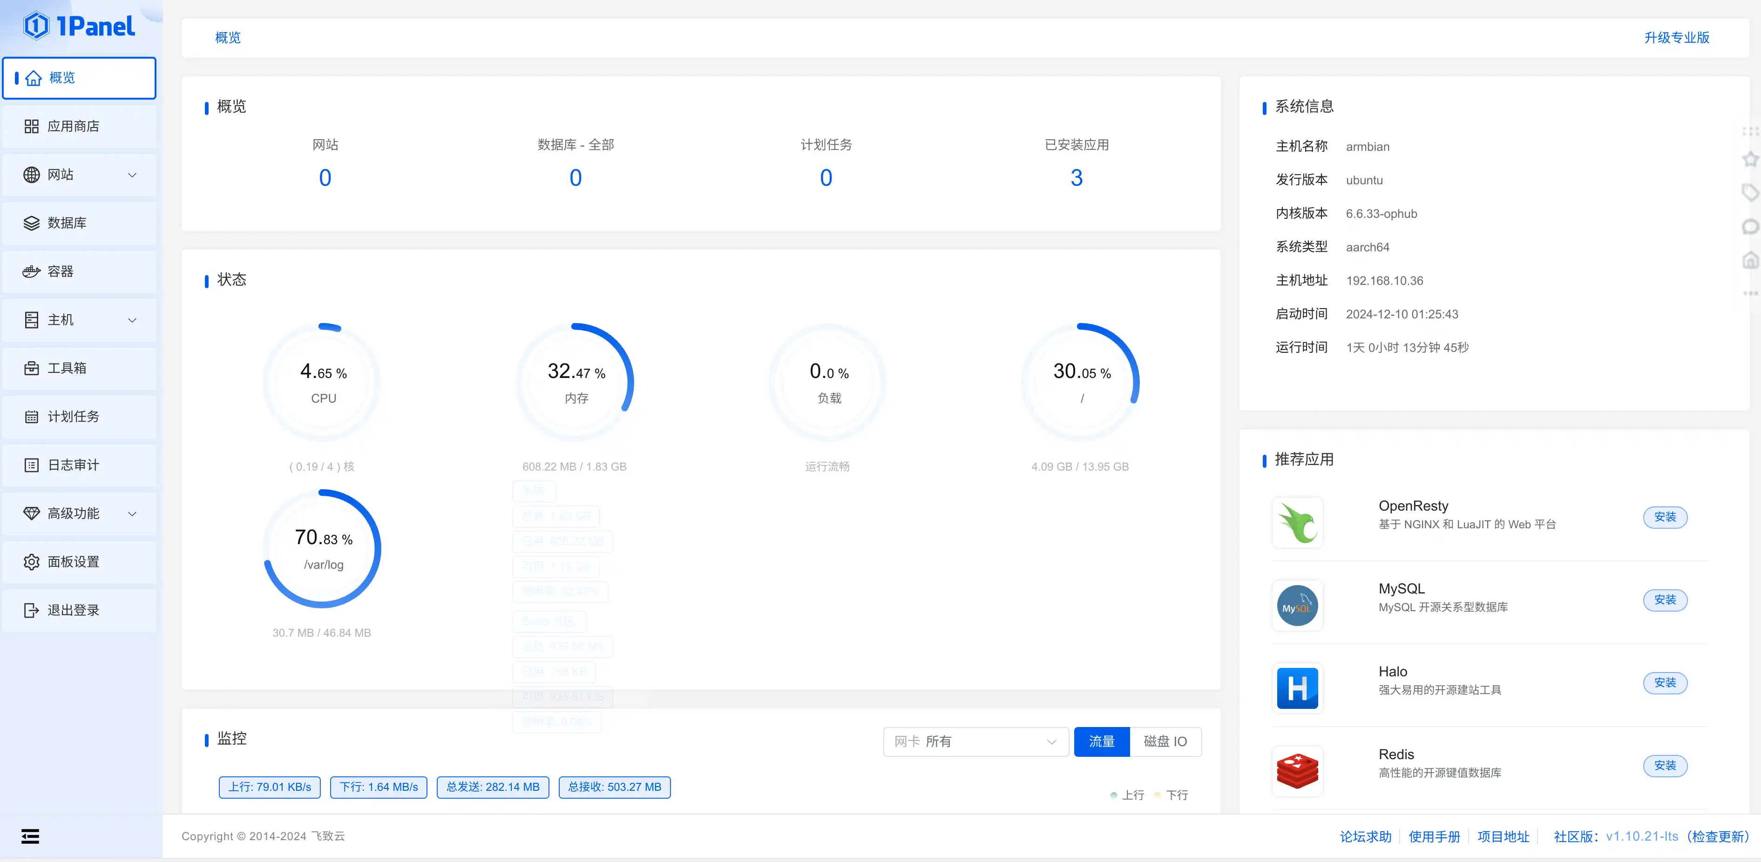Click the sidebar collapse menu icon

click(x=30, y=836)
